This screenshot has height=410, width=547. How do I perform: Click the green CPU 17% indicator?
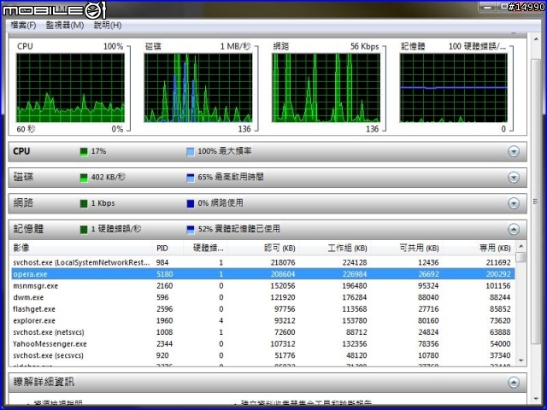point(84,152)
